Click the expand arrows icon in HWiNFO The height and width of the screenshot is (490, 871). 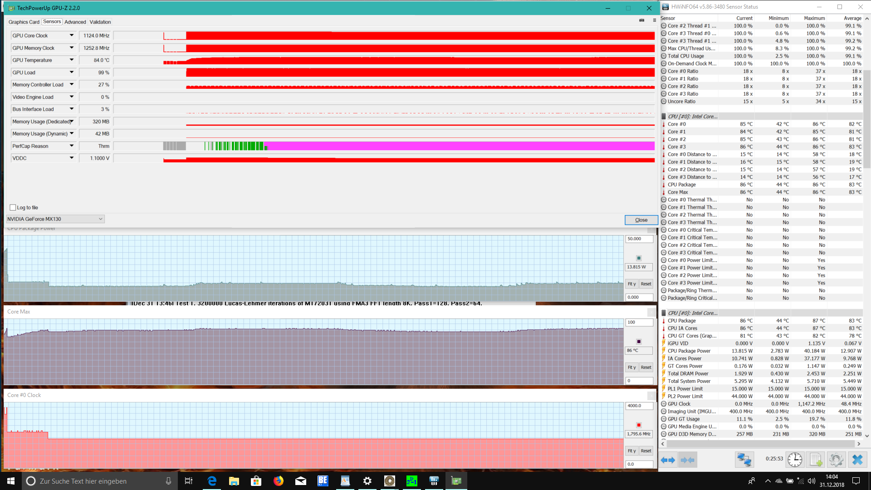tap(668, 460)
